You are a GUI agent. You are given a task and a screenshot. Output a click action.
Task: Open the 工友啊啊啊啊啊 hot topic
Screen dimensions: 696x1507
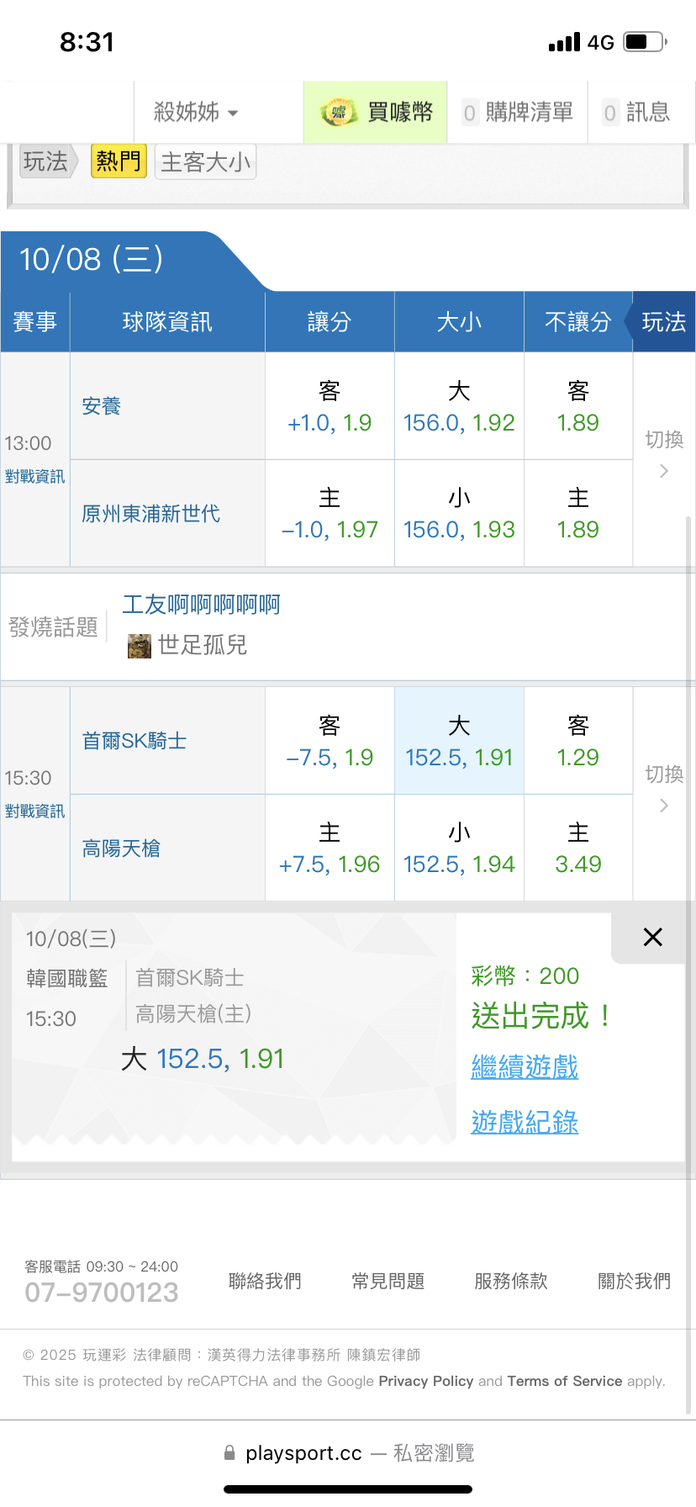point(202,605)
